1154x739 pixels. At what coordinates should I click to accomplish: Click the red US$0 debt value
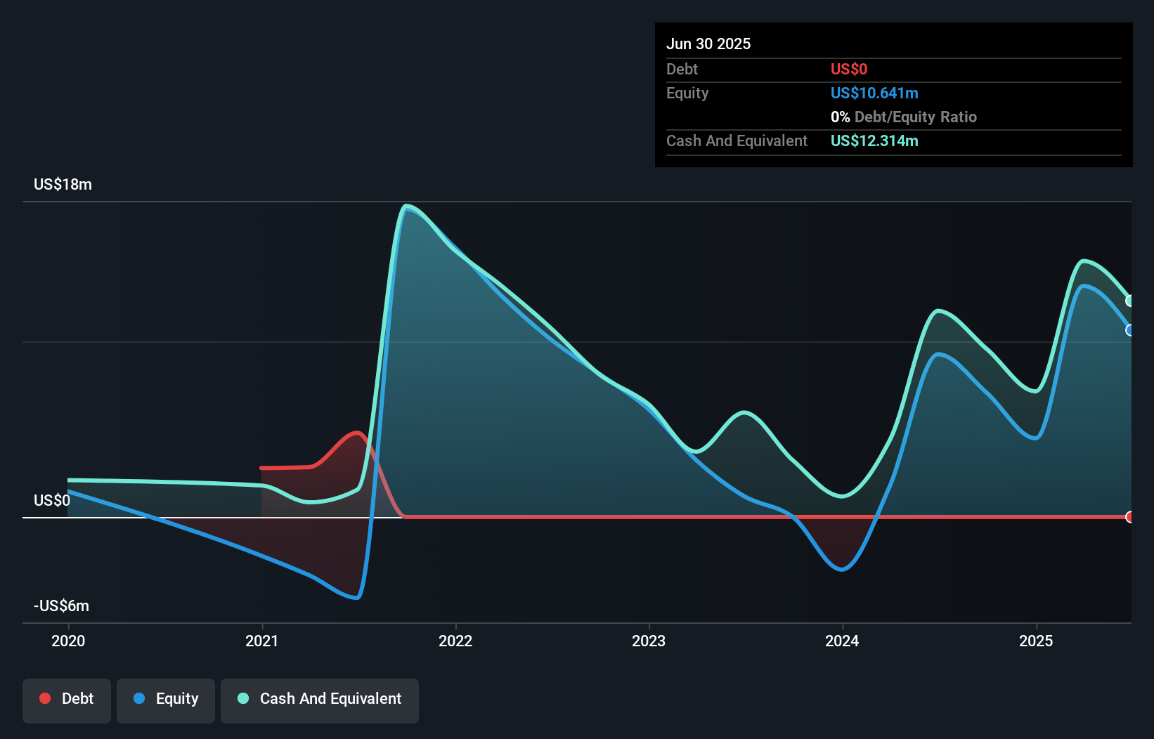point(849,69)
